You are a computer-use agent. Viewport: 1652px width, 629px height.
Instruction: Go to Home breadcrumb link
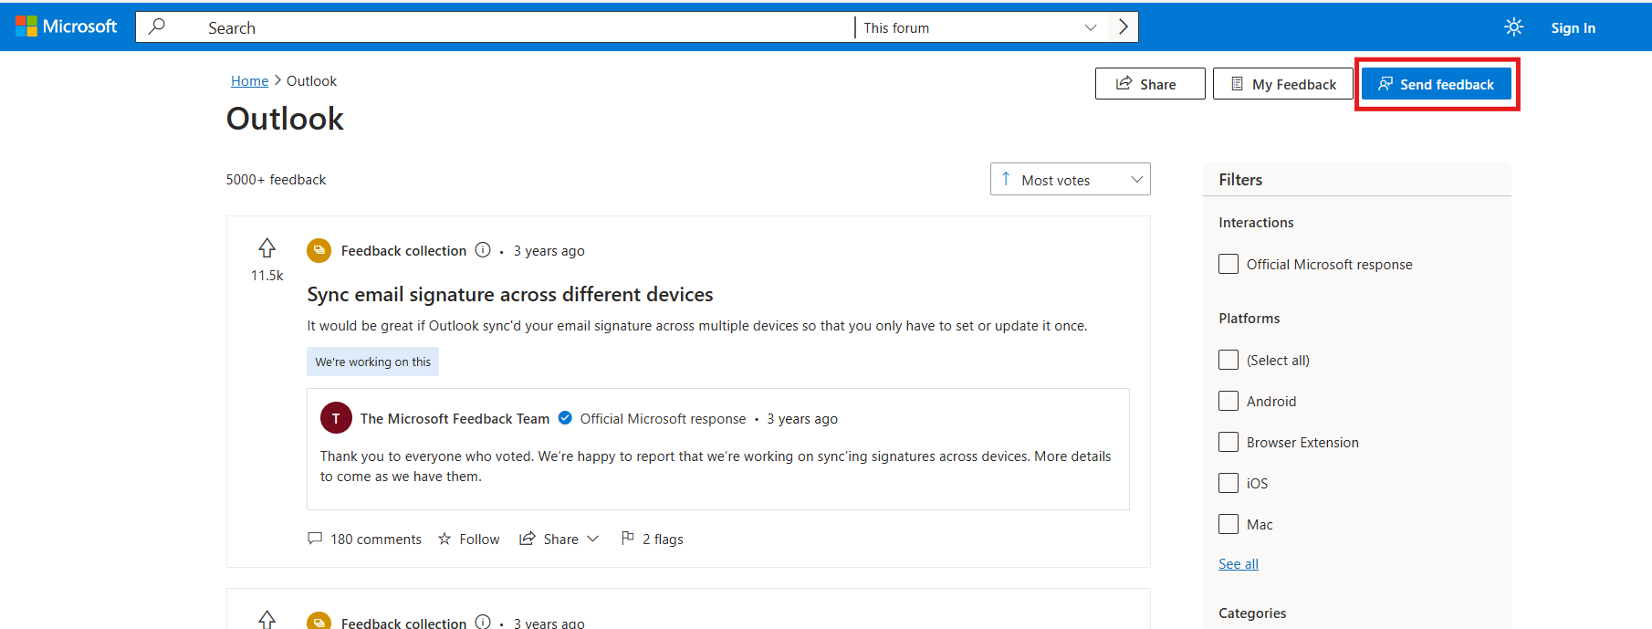tap(249, 80)
